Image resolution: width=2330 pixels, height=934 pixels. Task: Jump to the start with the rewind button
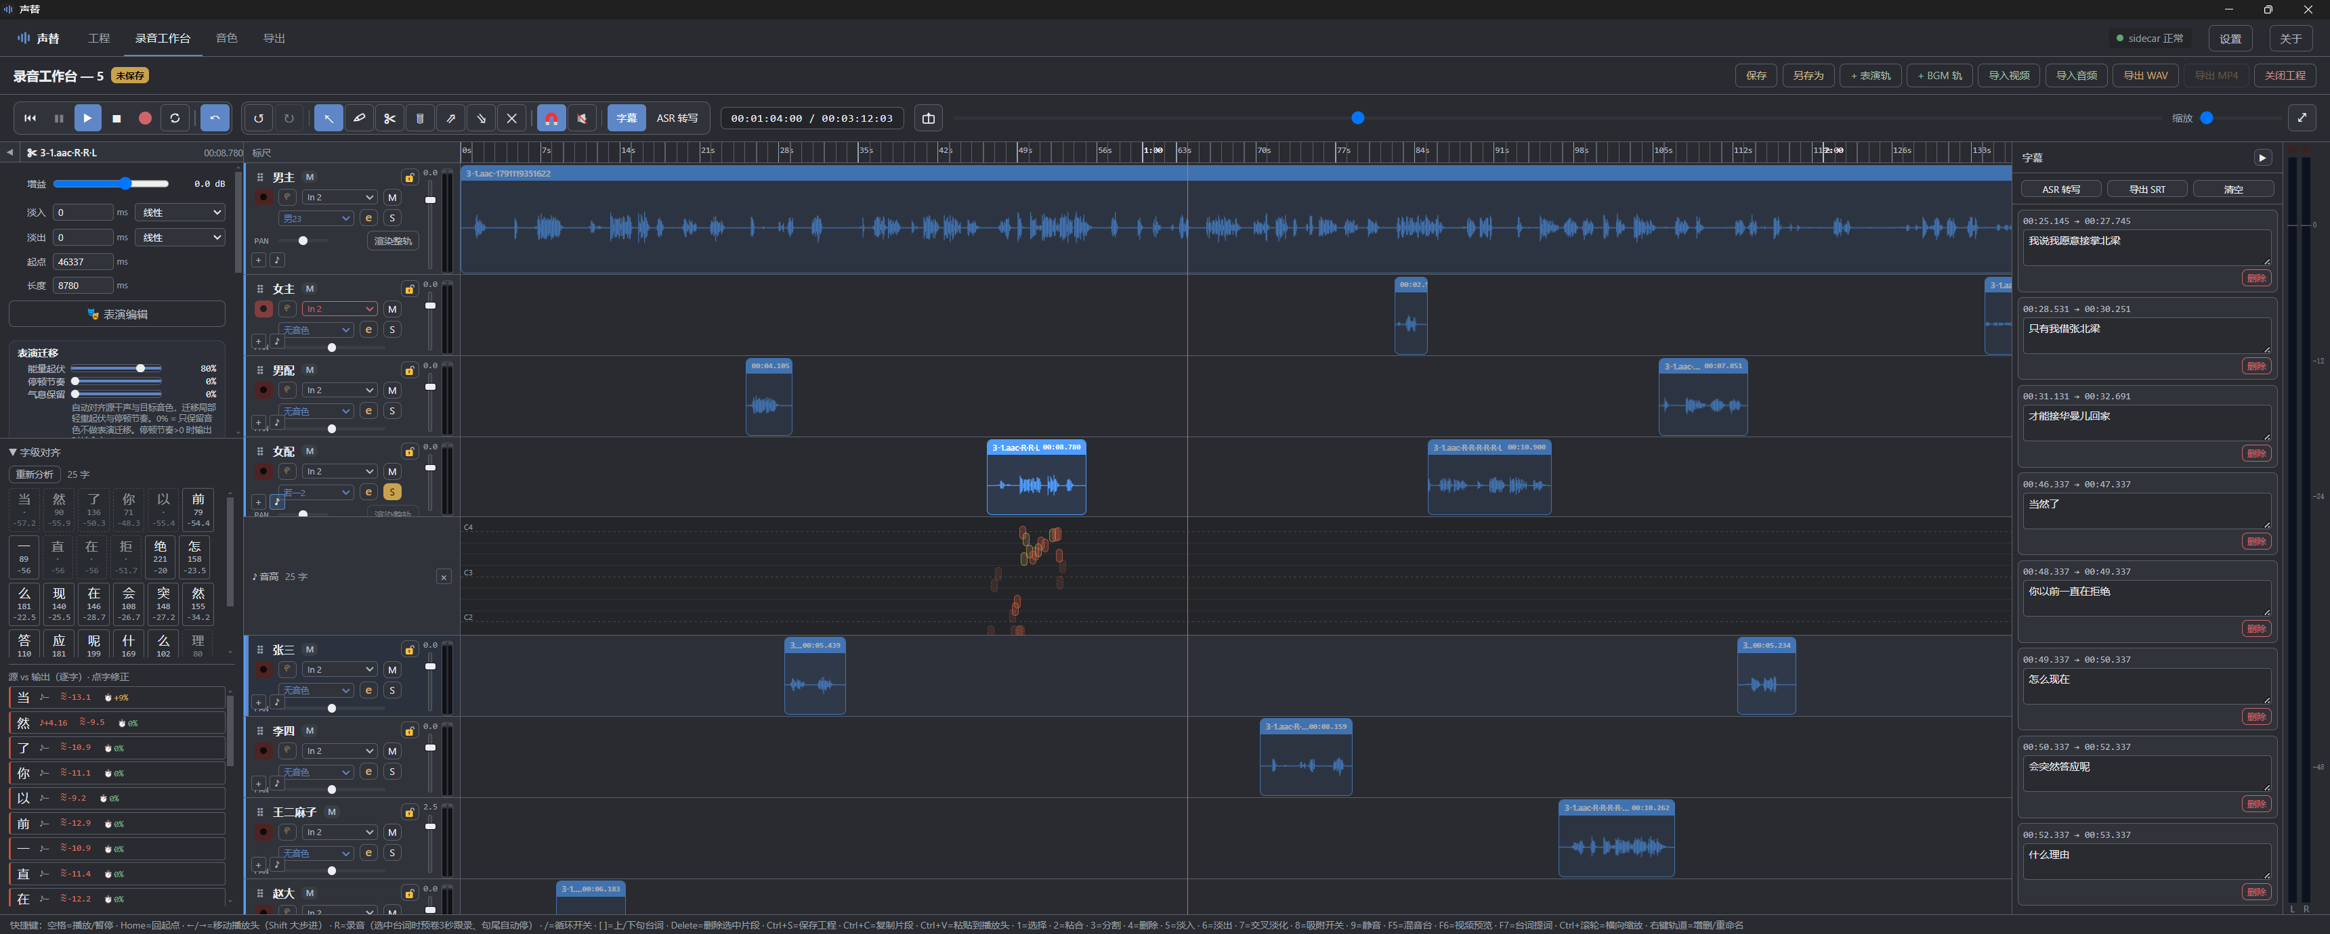pyautogui.click(x=30, y=118)
